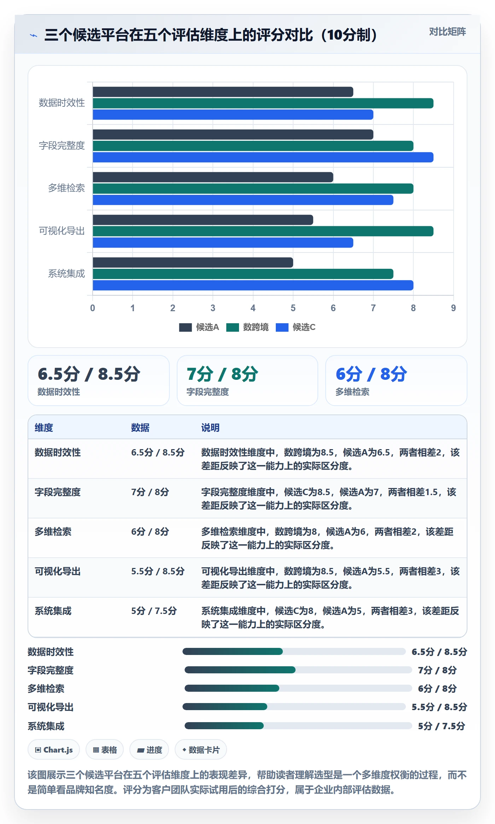The image size is (495, 824).
Task: Select the 字段完整度 table row label
Action: pos(58,492)
